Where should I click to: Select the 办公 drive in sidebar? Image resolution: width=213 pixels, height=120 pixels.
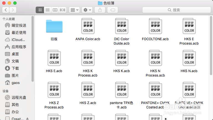pyautogui.click(x=12, y=112)
